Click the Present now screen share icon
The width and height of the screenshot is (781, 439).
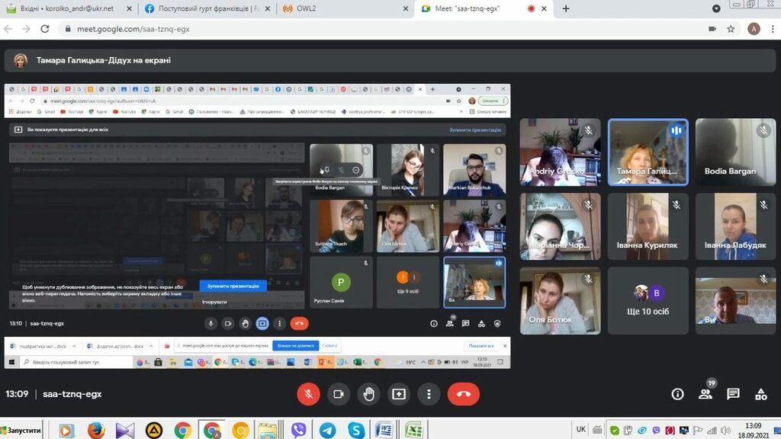point(398,394)
